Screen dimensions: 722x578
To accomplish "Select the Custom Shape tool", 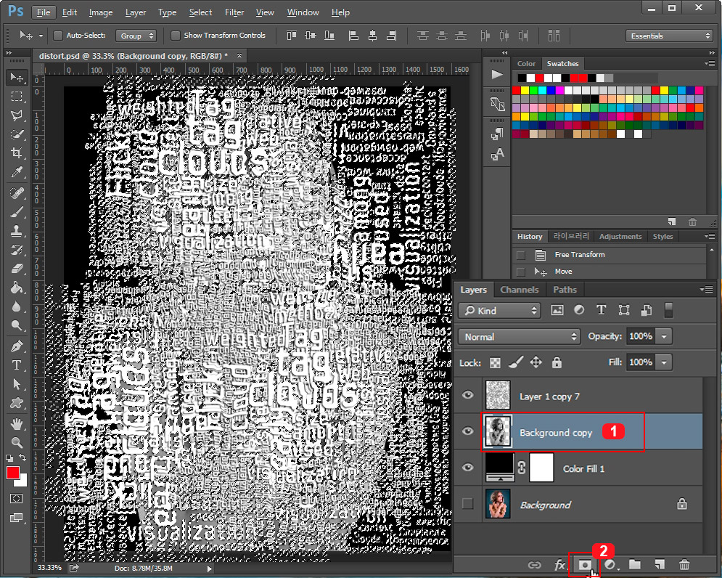I will tap(17, 403).
